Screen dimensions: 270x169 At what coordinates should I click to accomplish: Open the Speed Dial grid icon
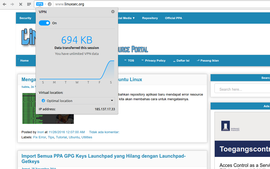29,4
